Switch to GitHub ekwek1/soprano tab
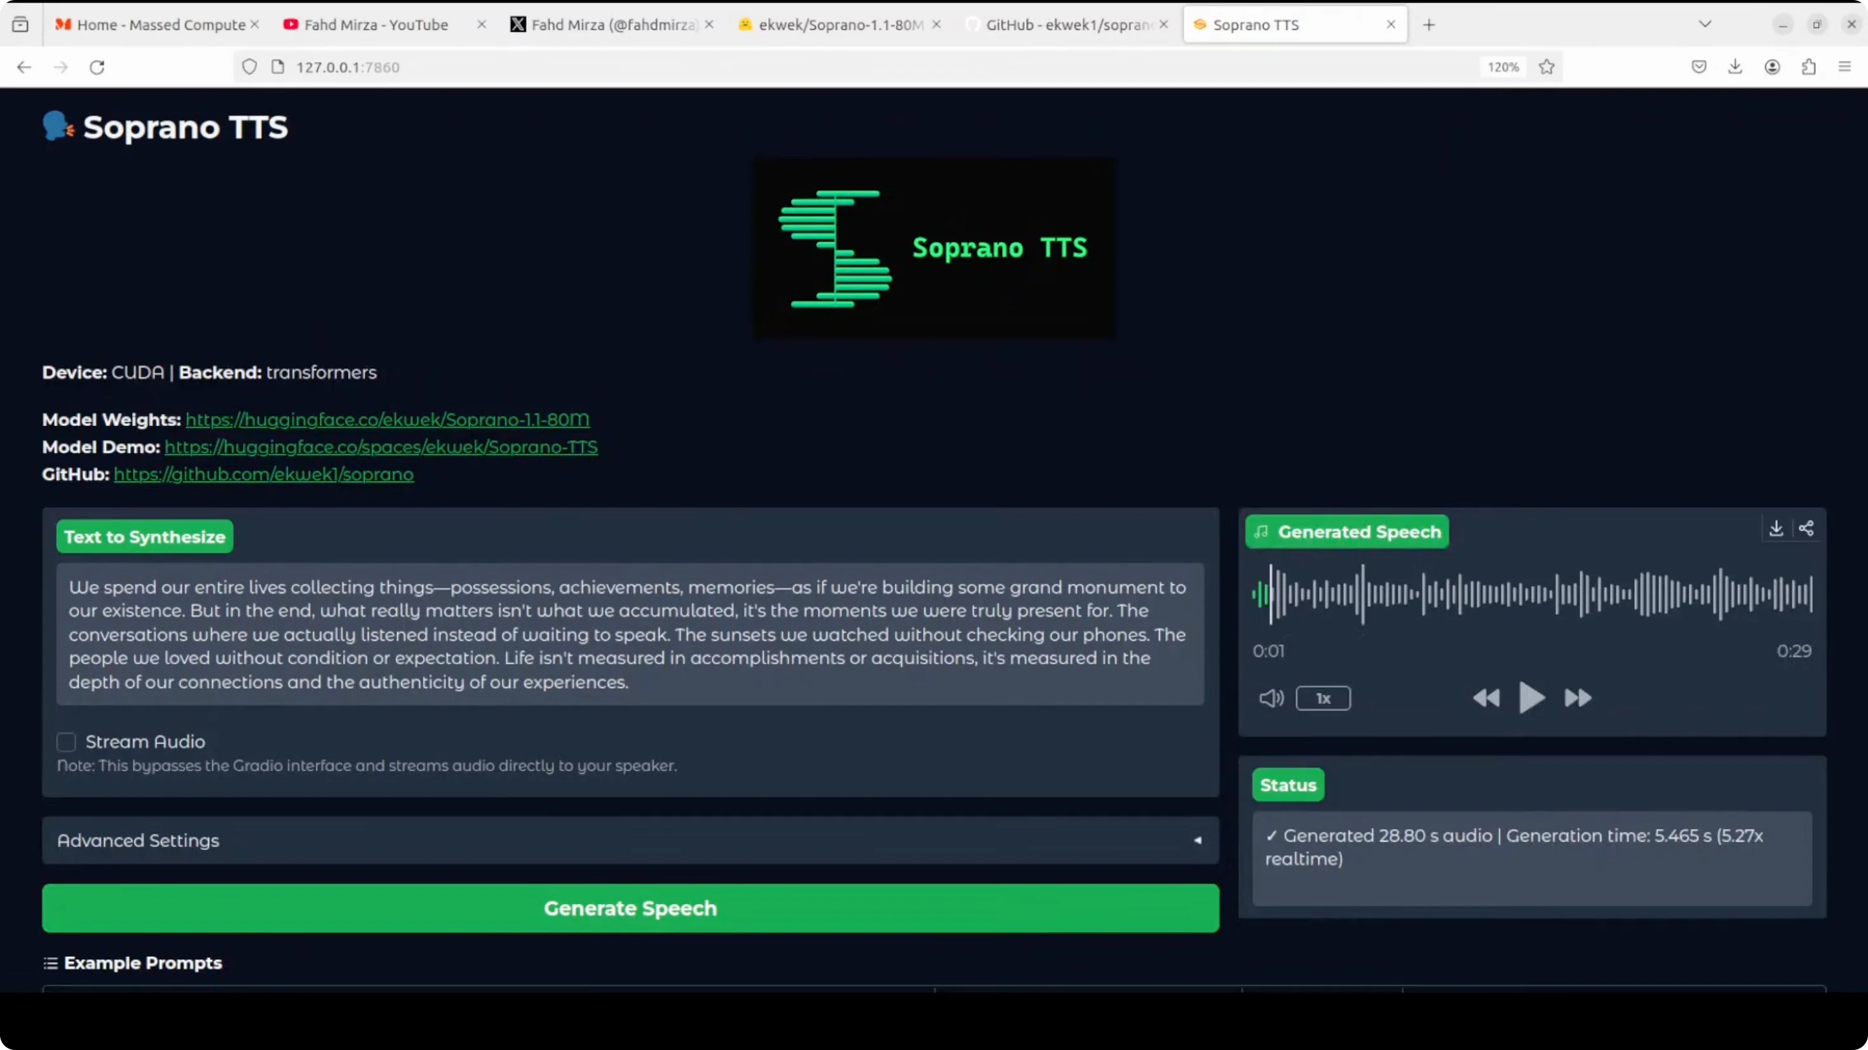This screenshot has width=1868, height=1050. pyautogui.click(x=1067, y=25)
